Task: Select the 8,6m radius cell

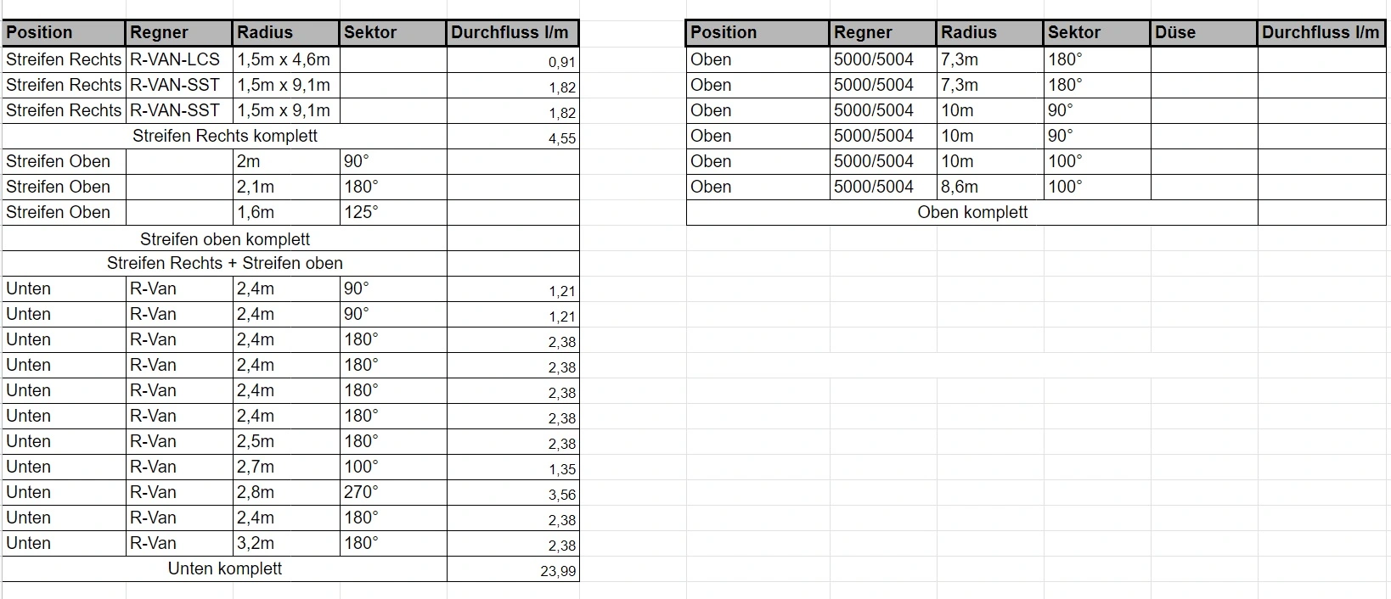Action: [990, 187]
